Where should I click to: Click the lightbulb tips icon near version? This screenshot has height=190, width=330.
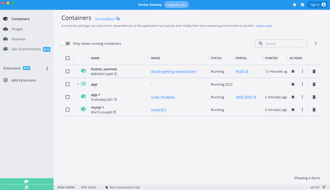click(x=324, y=187)
